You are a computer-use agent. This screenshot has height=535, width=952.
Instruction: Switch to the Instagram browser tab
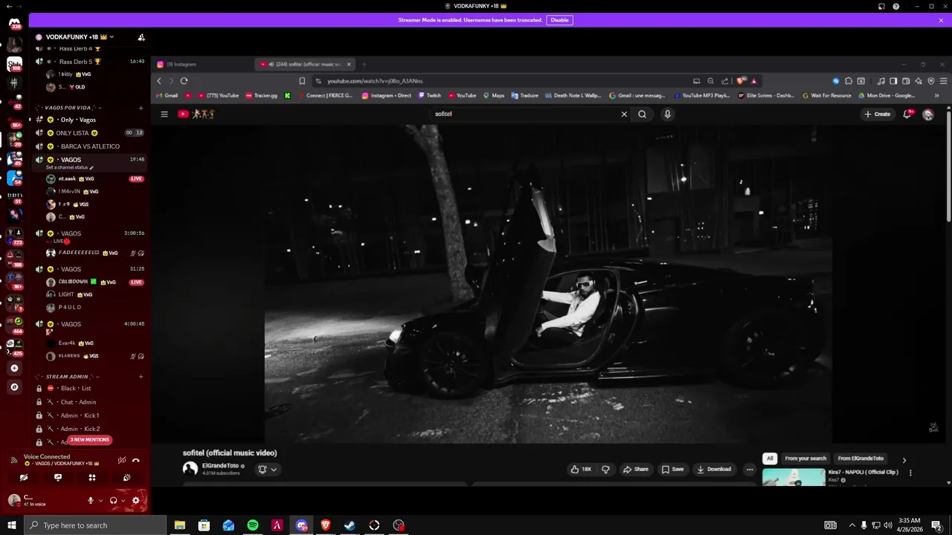click(202, 64)
